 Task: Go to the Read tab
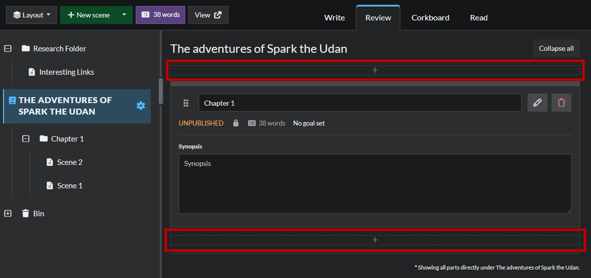[479, 17]
